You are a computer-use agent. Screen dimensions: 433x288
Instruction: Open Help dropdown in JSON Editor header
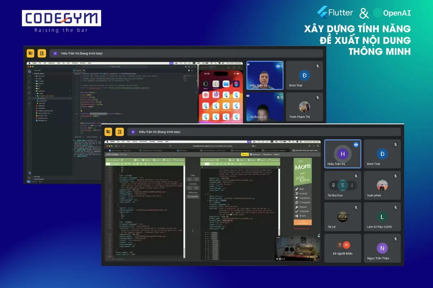click(x=277, y=154)
